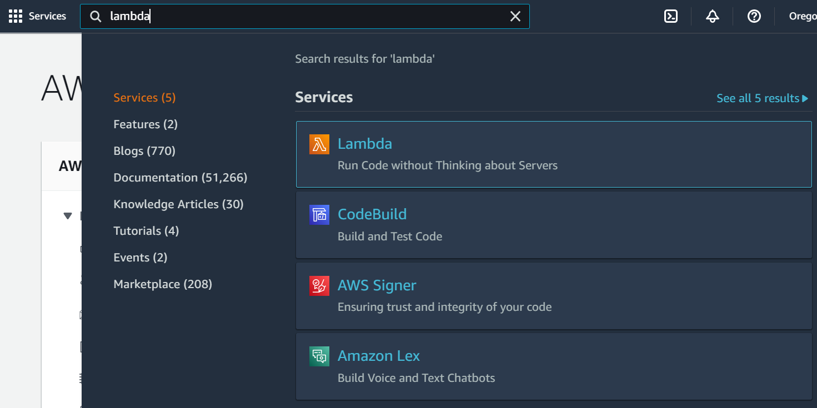Open the Amazon Lex link

[379, 356]
